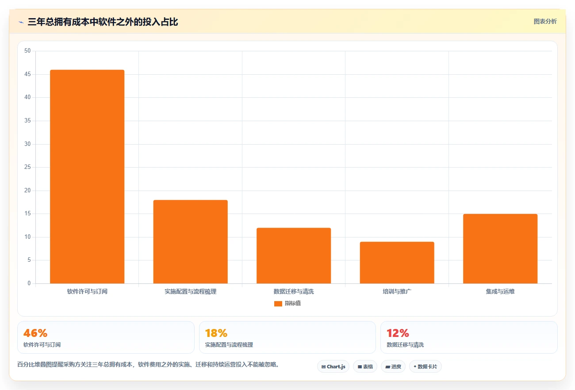Screen dimensions: 575x390
Task: Toggle the 指标值 legend item
Action: click(x=287, y=303)
